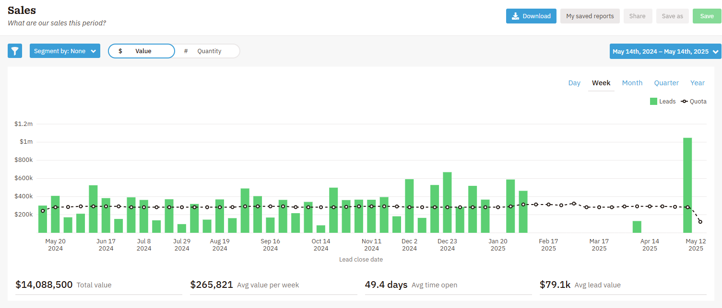Select the Day view tab
Viewport: 722px width, 308px height.
574,83
